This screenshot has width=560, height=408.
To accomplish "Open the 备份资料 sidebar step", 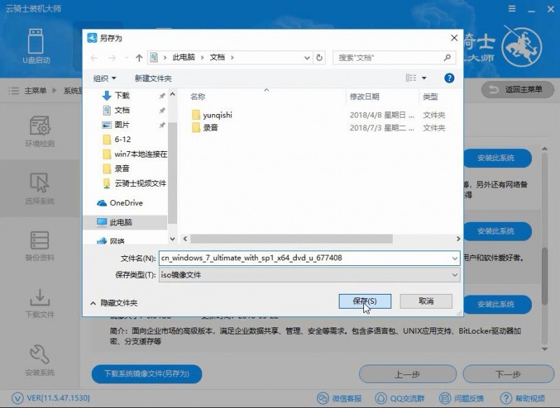I will tap(40, 246).
